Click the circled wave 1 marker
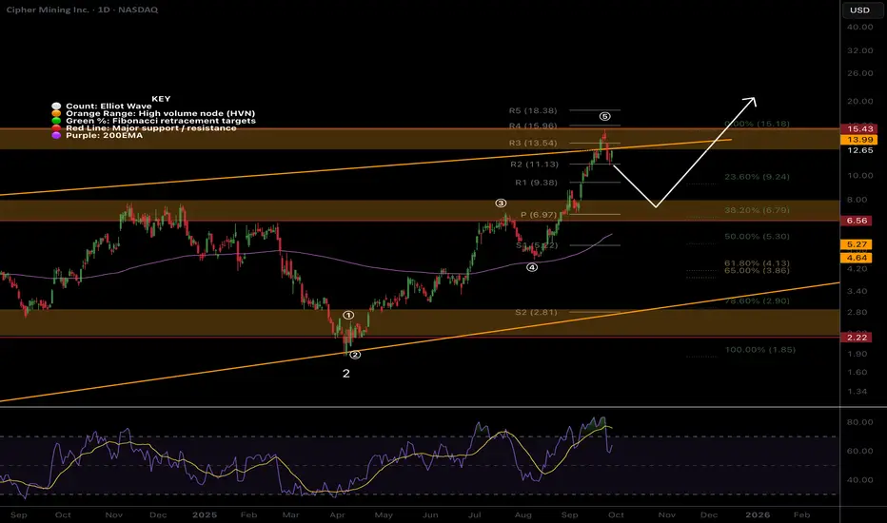This screenshot has width=887, height=523. 348,315
